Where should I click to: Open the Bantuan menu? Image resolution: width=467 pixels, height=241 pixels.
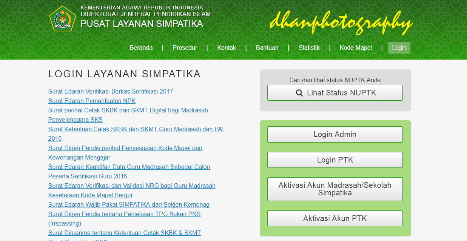point(267,48)
